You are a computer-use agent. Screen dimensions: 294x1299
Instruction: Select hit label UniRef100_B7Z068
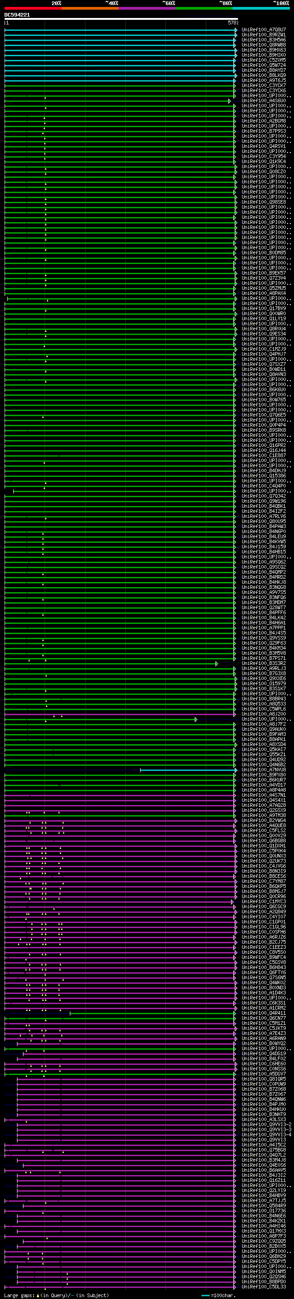pyautogui.click(x=264, y=1089)
